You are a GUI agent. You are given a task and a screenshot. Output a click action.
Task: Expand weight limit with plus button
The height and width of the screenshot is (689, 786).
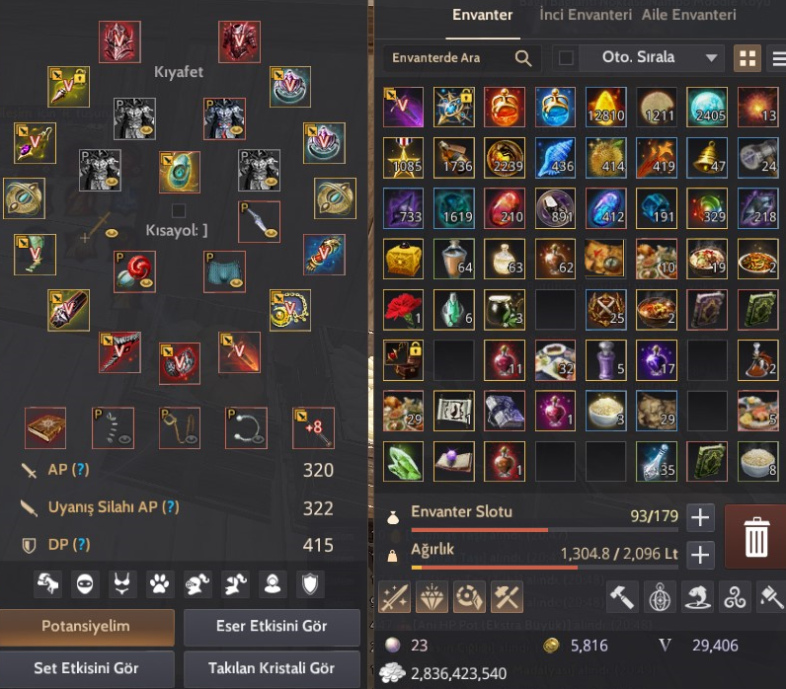tap(700, 555)
